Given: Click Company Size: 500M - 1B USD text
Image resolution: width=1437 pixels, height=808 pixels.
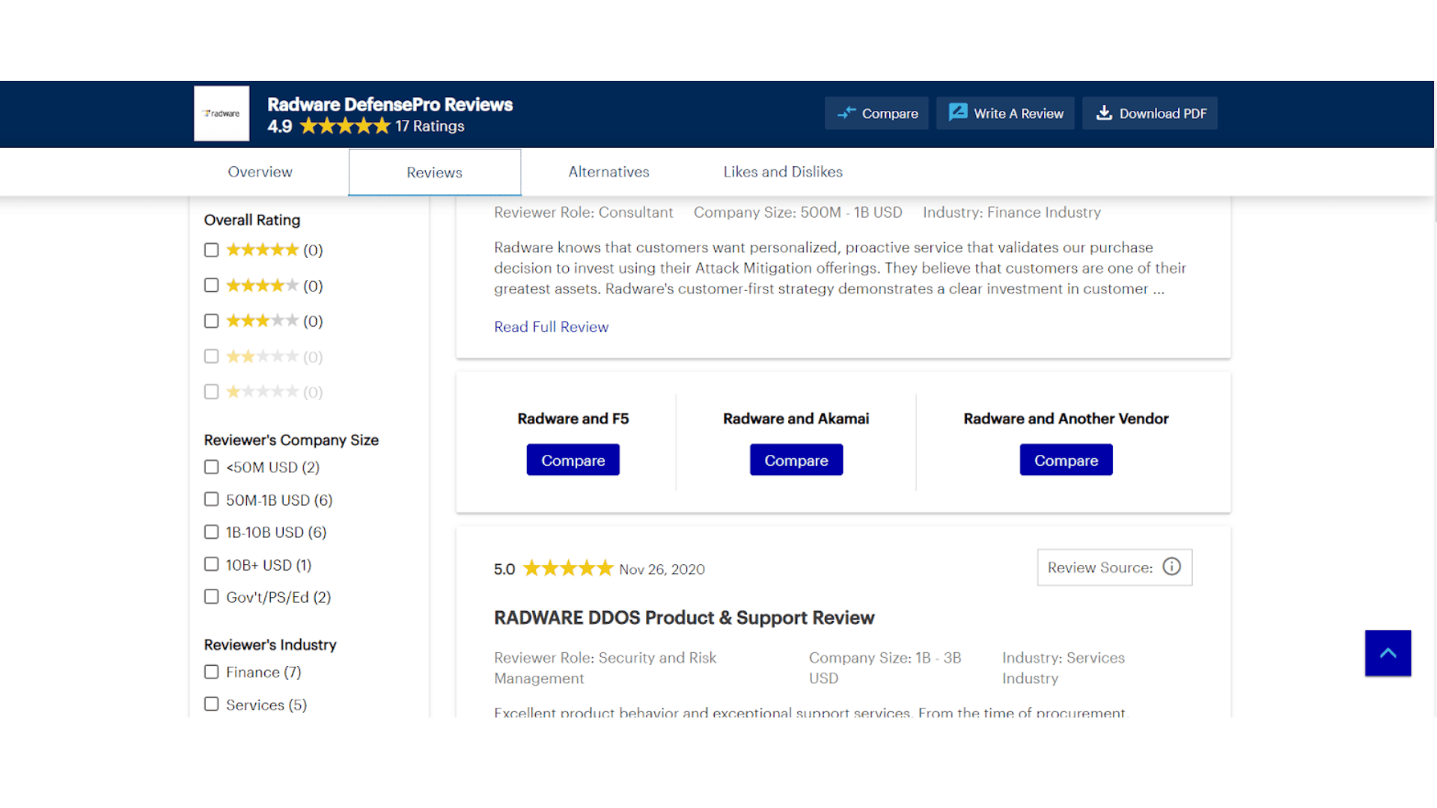Looking at the screenshot, I should tap(798, 212).
